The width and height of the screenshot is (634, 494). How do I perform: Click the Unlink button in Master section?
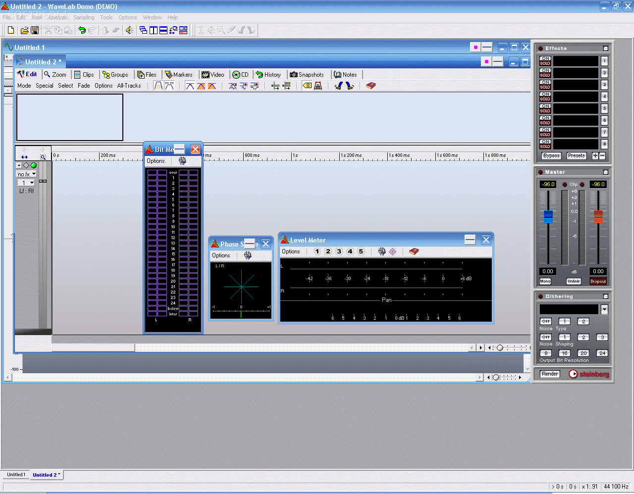click(x=574, y=281)
